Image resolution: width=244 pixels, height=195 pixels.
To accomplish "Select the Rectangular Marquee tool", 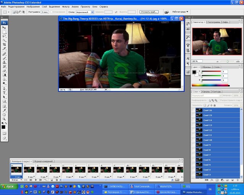I will tap(4, 32).
